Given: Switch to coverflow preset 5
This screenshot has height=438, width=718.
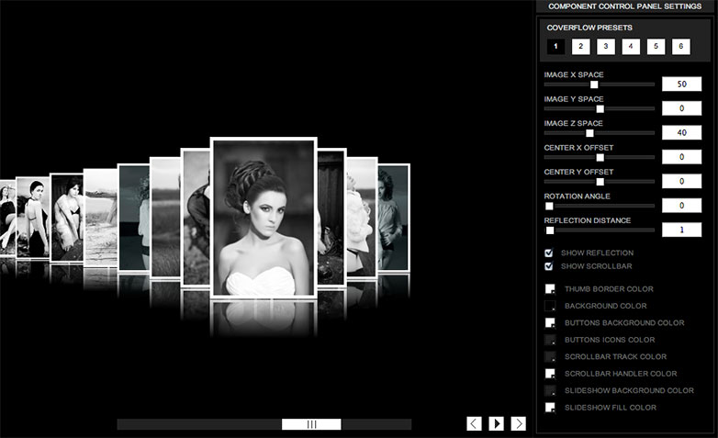Looking at the screenshot, I should [656, 46].
